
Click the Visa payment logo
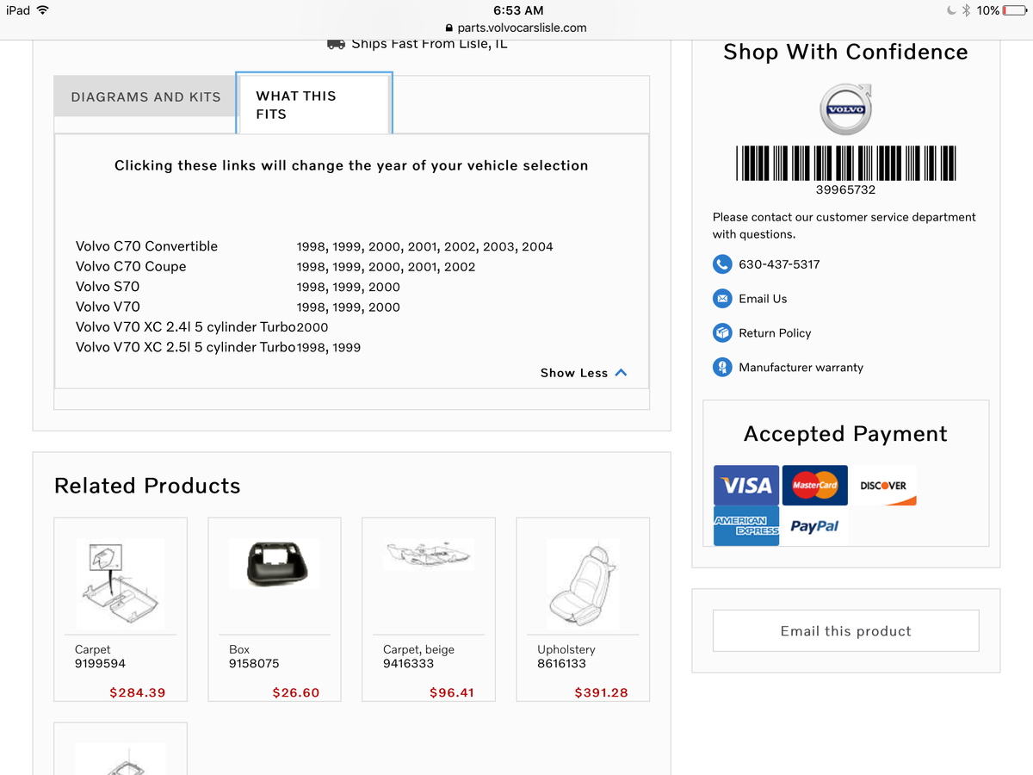click(746, 486)
